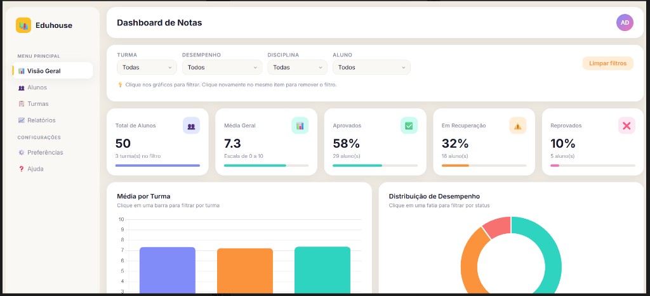Click the Limpar filtros button
Viewport: 650px width, 296px height.
tap(607, 63)
